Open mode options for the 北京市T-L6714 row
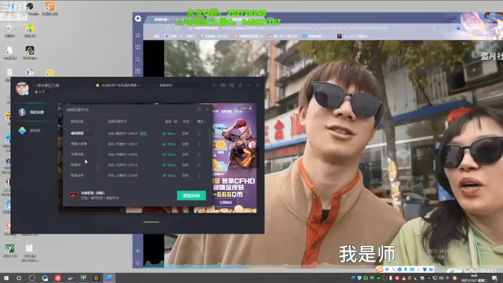 click(199, 165)
